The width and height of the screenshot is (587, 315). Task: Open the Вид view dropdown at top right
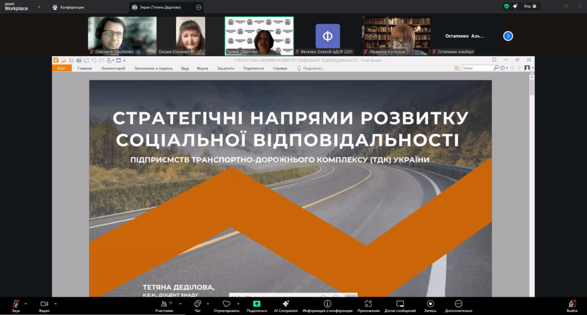pyautogui.click(x=530, y=6)
